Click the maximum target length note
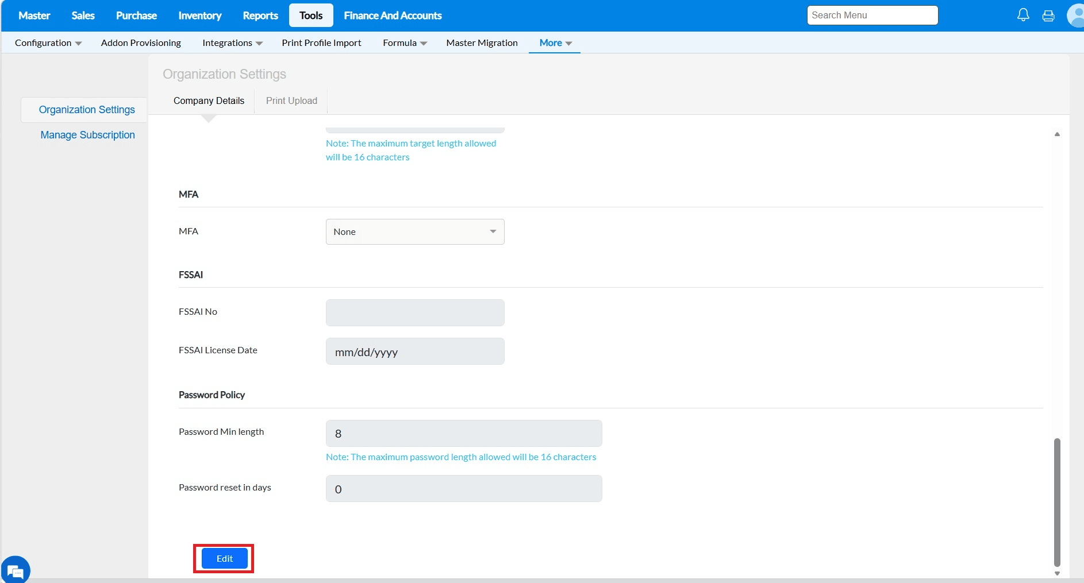1084x583 pixels. click(x=411, y=150)
